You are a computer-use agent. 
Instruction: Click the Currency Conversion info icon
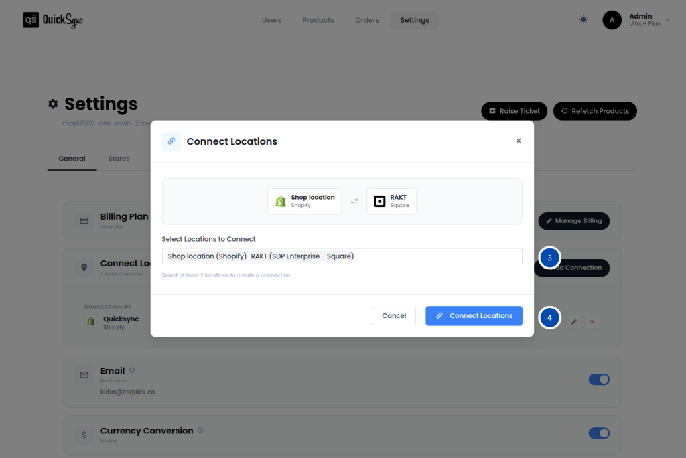[200, 431]
